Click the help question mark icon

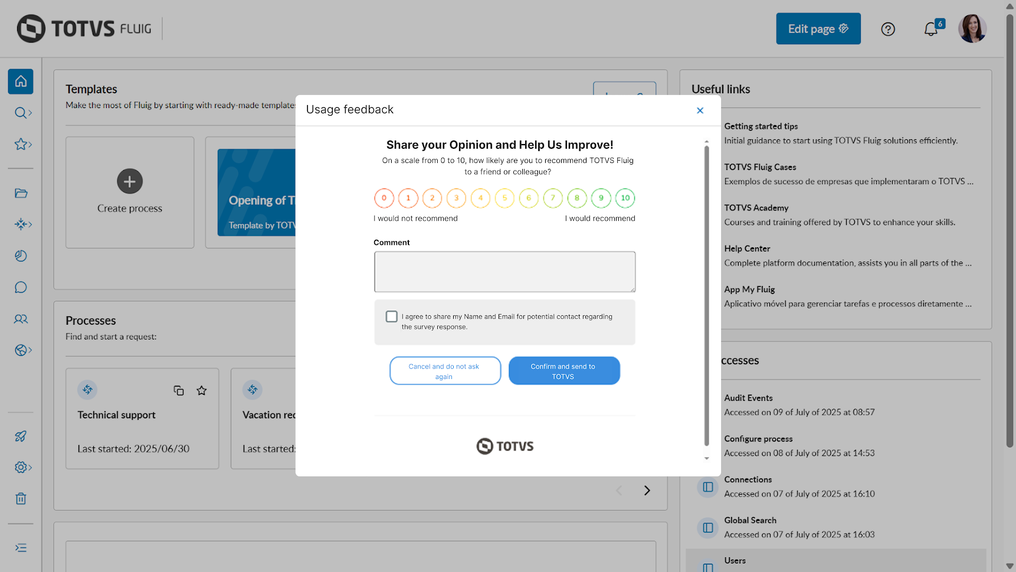(888, 29)
